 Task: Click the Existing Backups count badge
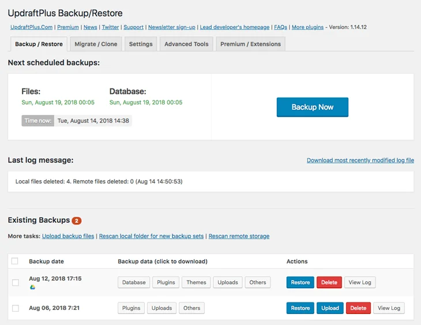click(77, 221)
